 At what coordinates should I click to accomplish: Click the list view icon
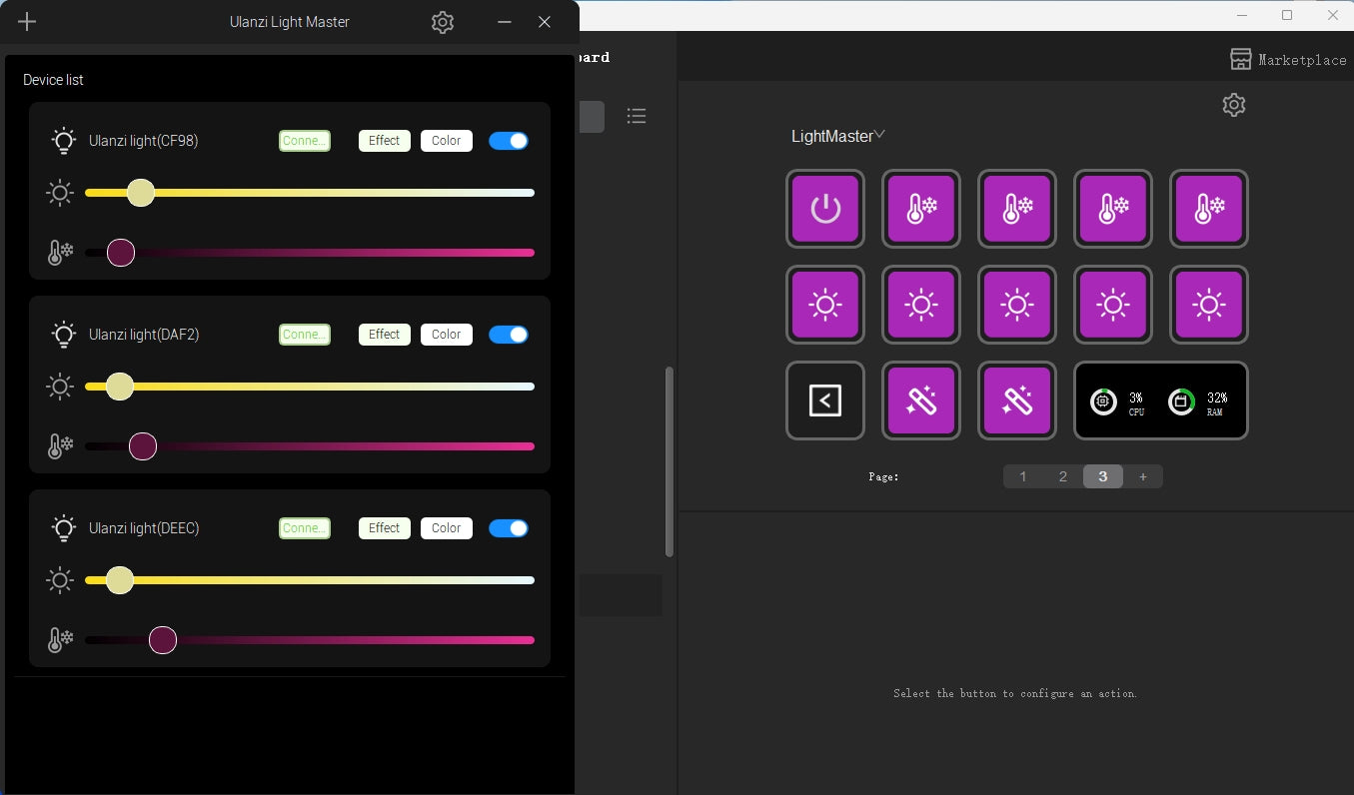coord(637,117)
